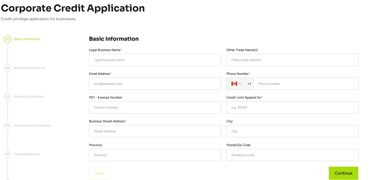371x180 pixels.
Task: Focus the PST Exempt Number field
Action: pos(155,108)
